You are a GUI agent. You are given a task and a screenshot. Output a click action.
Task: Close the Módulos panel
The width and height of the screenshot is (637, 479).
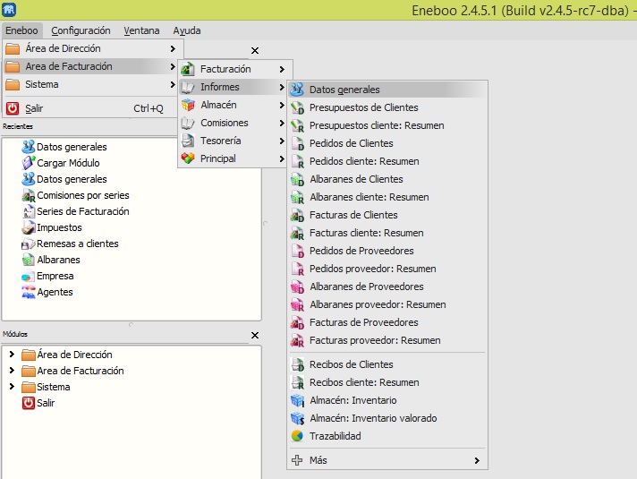[x=255, y=335]
